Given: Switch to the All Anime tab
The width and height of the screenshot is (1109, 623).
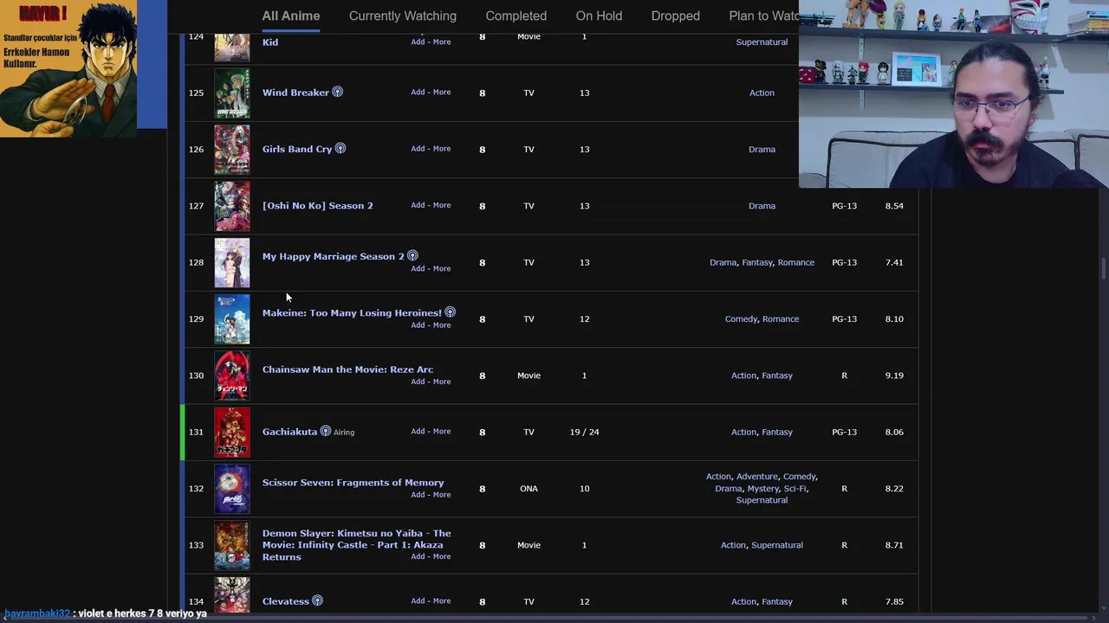Looking at the screenshot, I should 291,16.
